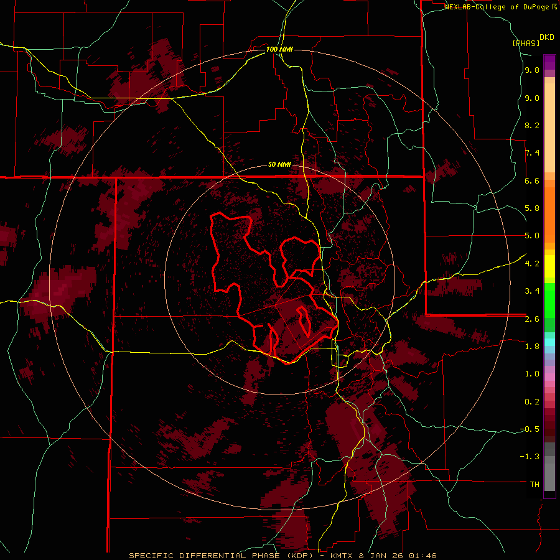Click the NEXLAB-College of DuPage label
Screen dimensions: 560x560
(497, 7)
